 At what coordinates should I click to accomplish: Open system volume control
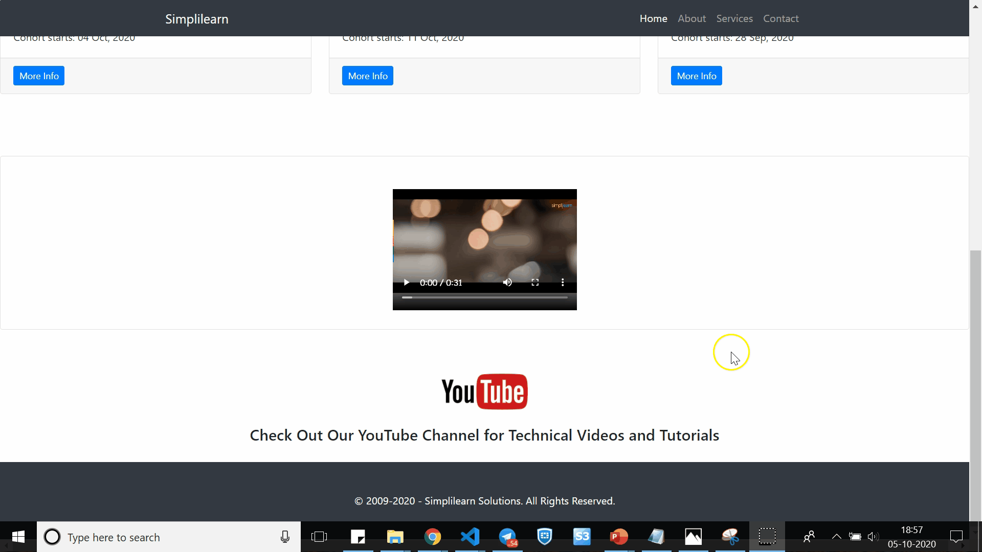coord(873,537)
